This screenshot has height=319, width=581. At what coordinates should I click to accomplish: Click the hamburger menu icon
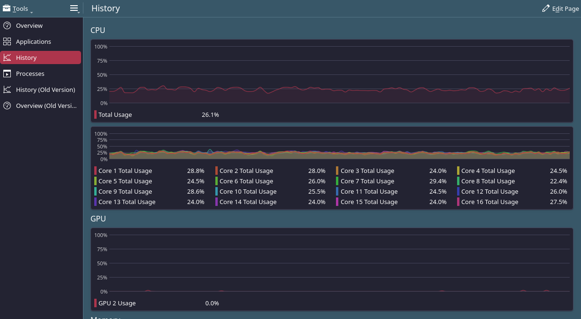click(x=74, y=8)
